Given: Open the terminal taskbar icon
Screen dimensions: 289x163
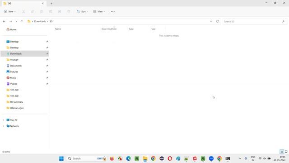Looking at the screenshot, I should tap(228, 158).
